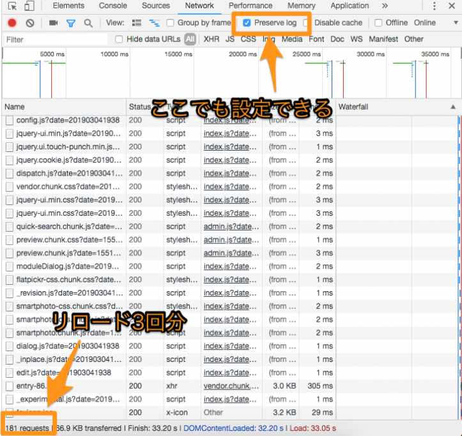Filter requests by XHR type
The image size is (462, 436).
[x=211, y=39]
